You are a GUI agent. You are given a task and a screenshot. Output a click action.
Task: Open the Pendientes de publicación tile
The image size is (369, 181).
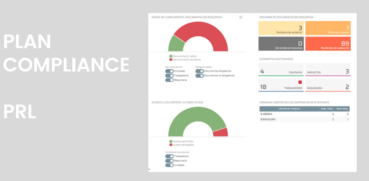tap(328, 44)
